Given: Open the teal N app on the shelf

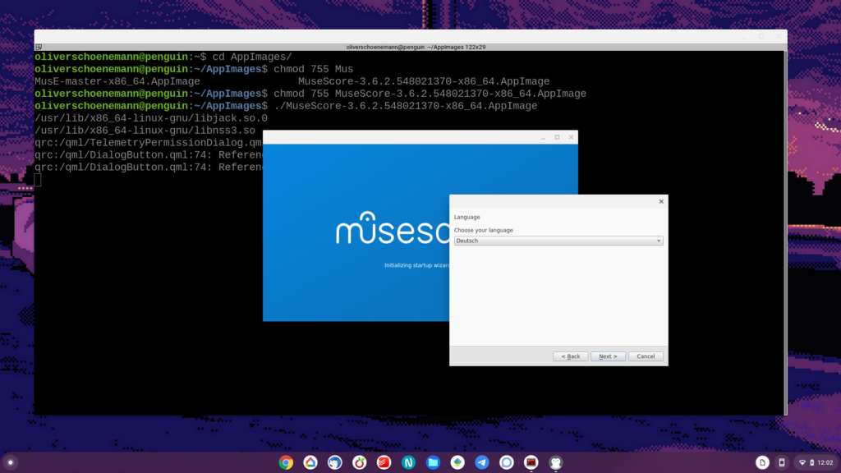Looking at the screenshot, I should [x=408, y=462].
